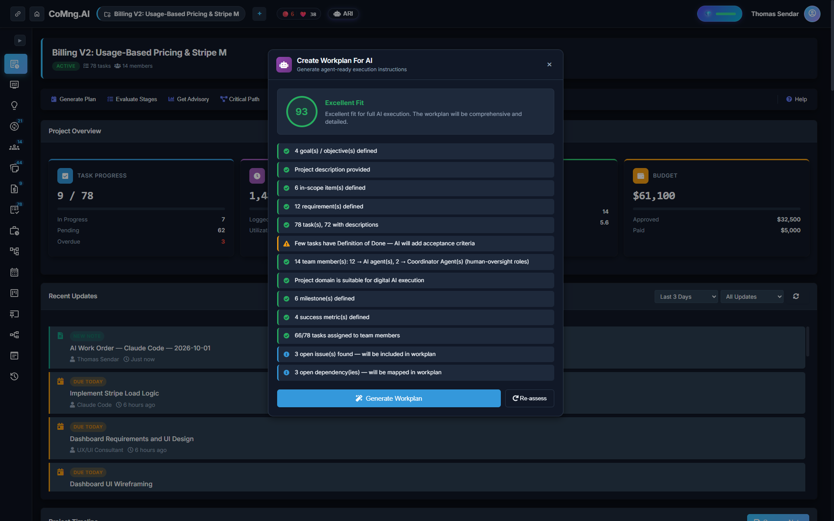Click the Re-assess button
834x521 pixels.
530,398
